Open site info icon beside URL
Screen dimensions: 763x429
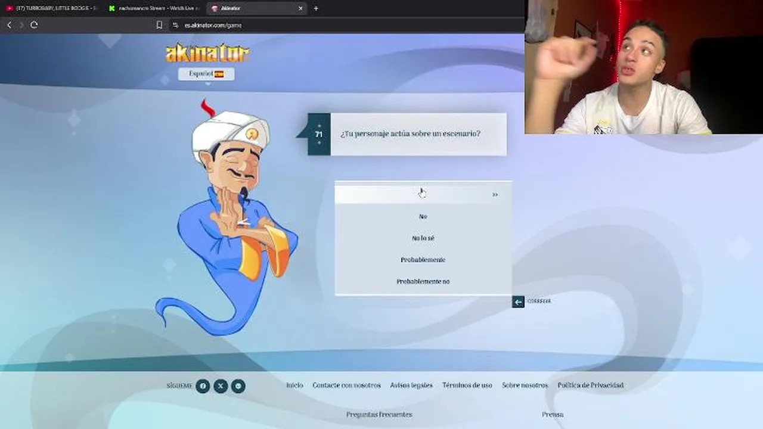[175, 25]
